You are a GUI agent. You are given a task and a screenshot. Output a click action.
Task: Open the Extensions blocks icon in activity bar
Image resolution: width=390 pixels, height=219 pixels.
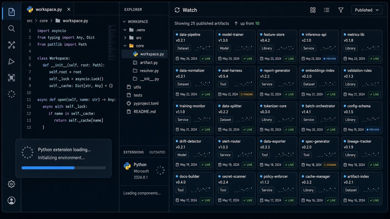click(11, 78)
